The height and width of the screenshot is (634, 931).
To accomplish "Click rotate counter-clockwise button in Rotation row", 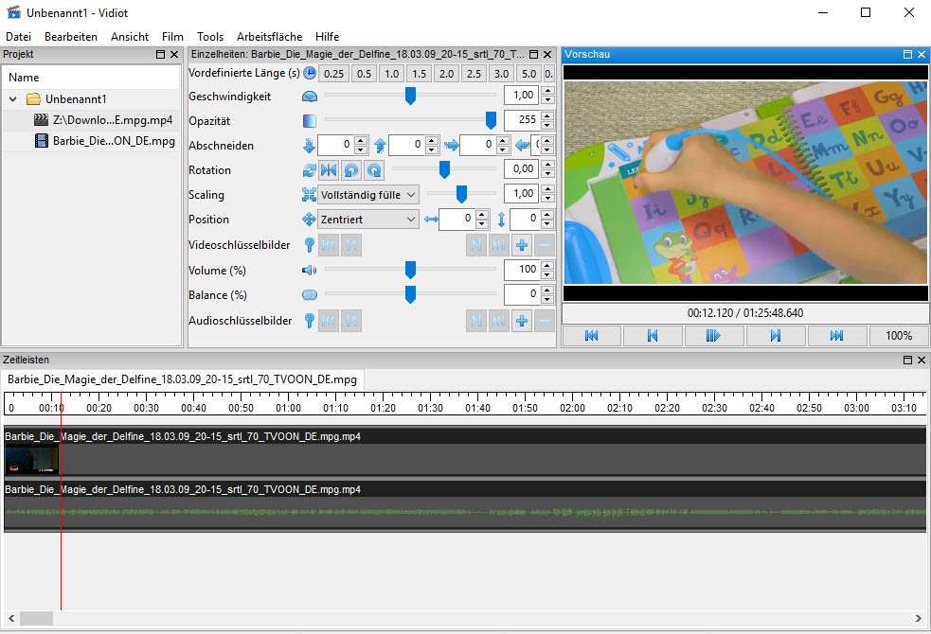I will pos(350,170).
